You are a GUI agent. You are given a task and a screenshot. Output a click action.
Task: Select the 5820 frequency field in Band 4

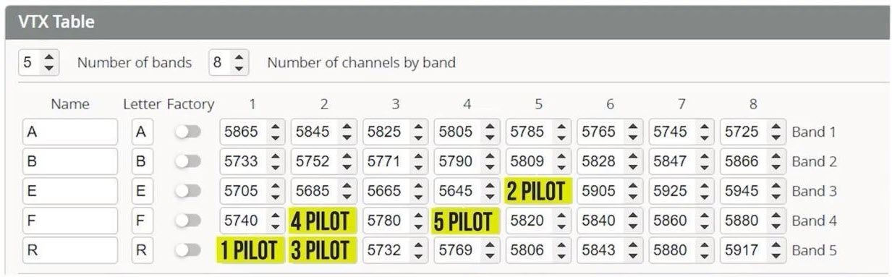(x=538, y=221)
